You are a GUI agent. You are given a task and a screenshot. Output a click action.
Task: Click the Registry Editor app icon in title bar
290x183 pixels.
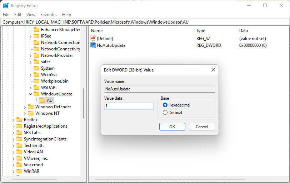[x=6, y=6]
